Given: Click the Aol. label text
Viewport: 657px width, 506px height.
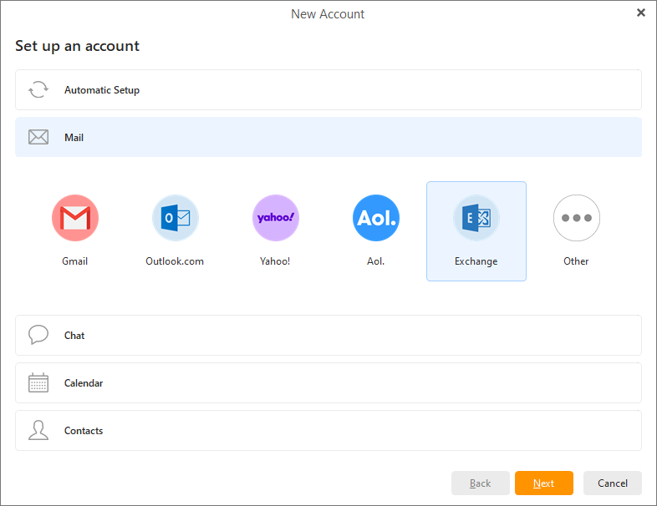Looking at the screenshot, I should (x=376, y=261).
